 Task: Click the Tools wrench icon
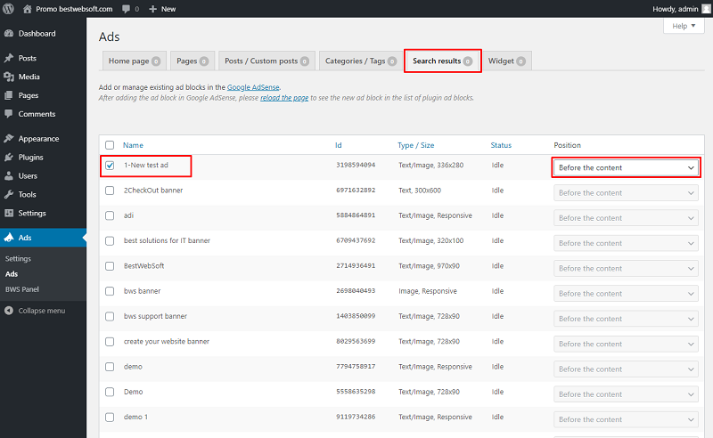tap(9, 194)
